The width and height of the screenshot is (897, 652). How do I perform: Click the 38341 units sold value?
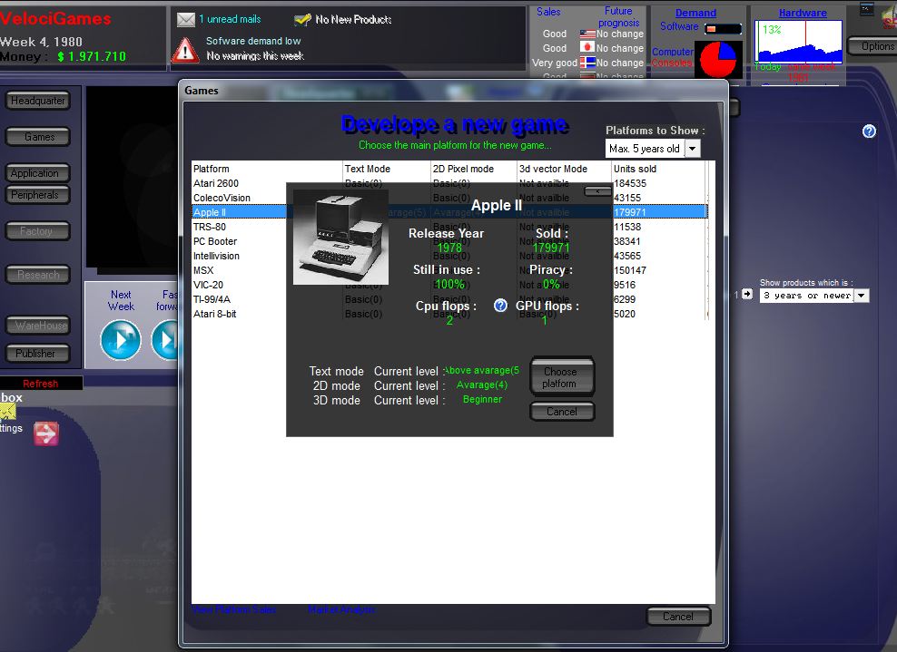pos(627,241)
